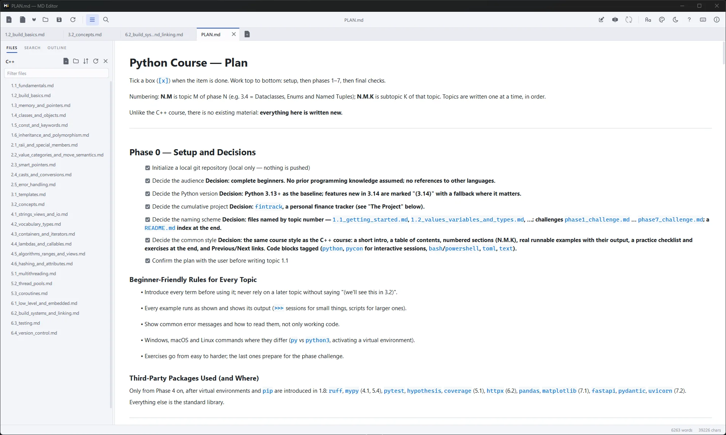Uncheck the 'Confirm the plan with the user' checkbox
The width and height of the screenshot is (726, 435).
point(148,261)
